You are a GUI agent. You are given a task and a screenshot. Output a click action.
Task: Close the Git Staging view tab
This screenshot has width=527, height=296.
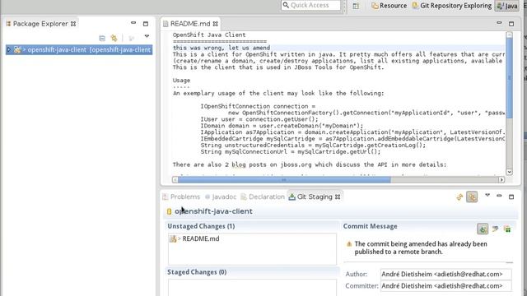click(338, 197)
